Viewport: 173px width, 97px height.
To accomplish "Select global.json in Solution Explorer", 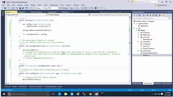I will pos(144,26).
